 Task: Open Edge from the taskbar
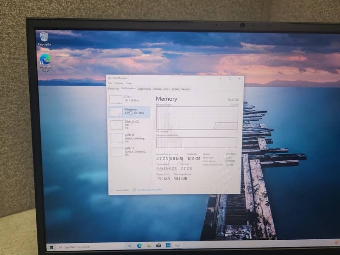pos(139,246)
